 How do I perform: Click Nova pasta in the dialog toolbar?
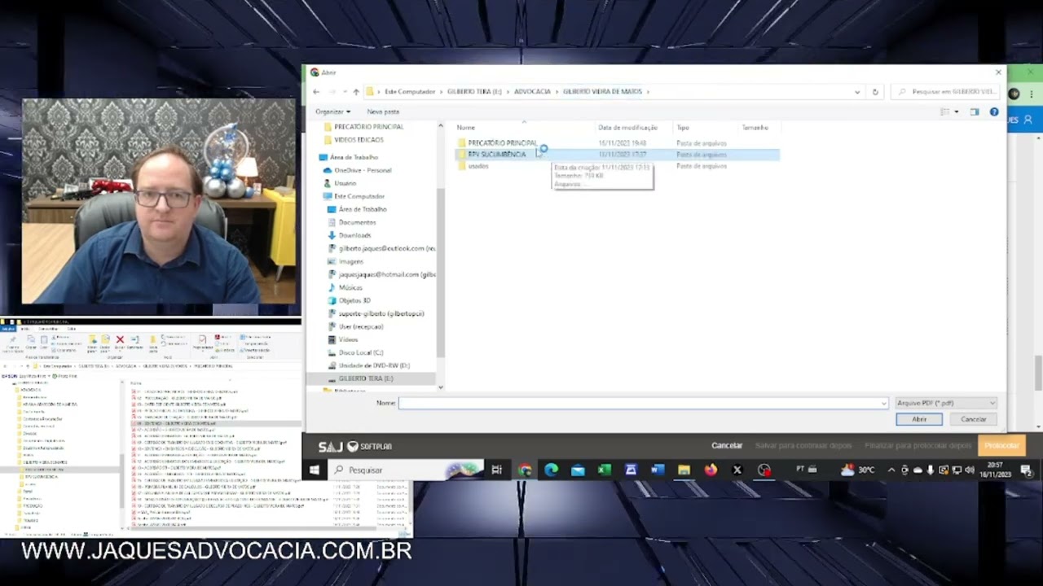point(383,112)
